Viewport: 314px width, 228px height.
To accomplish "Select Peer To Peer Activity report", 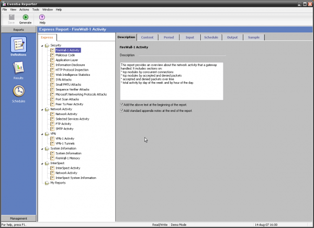I will pyautogui.click(x=69, y=104).
